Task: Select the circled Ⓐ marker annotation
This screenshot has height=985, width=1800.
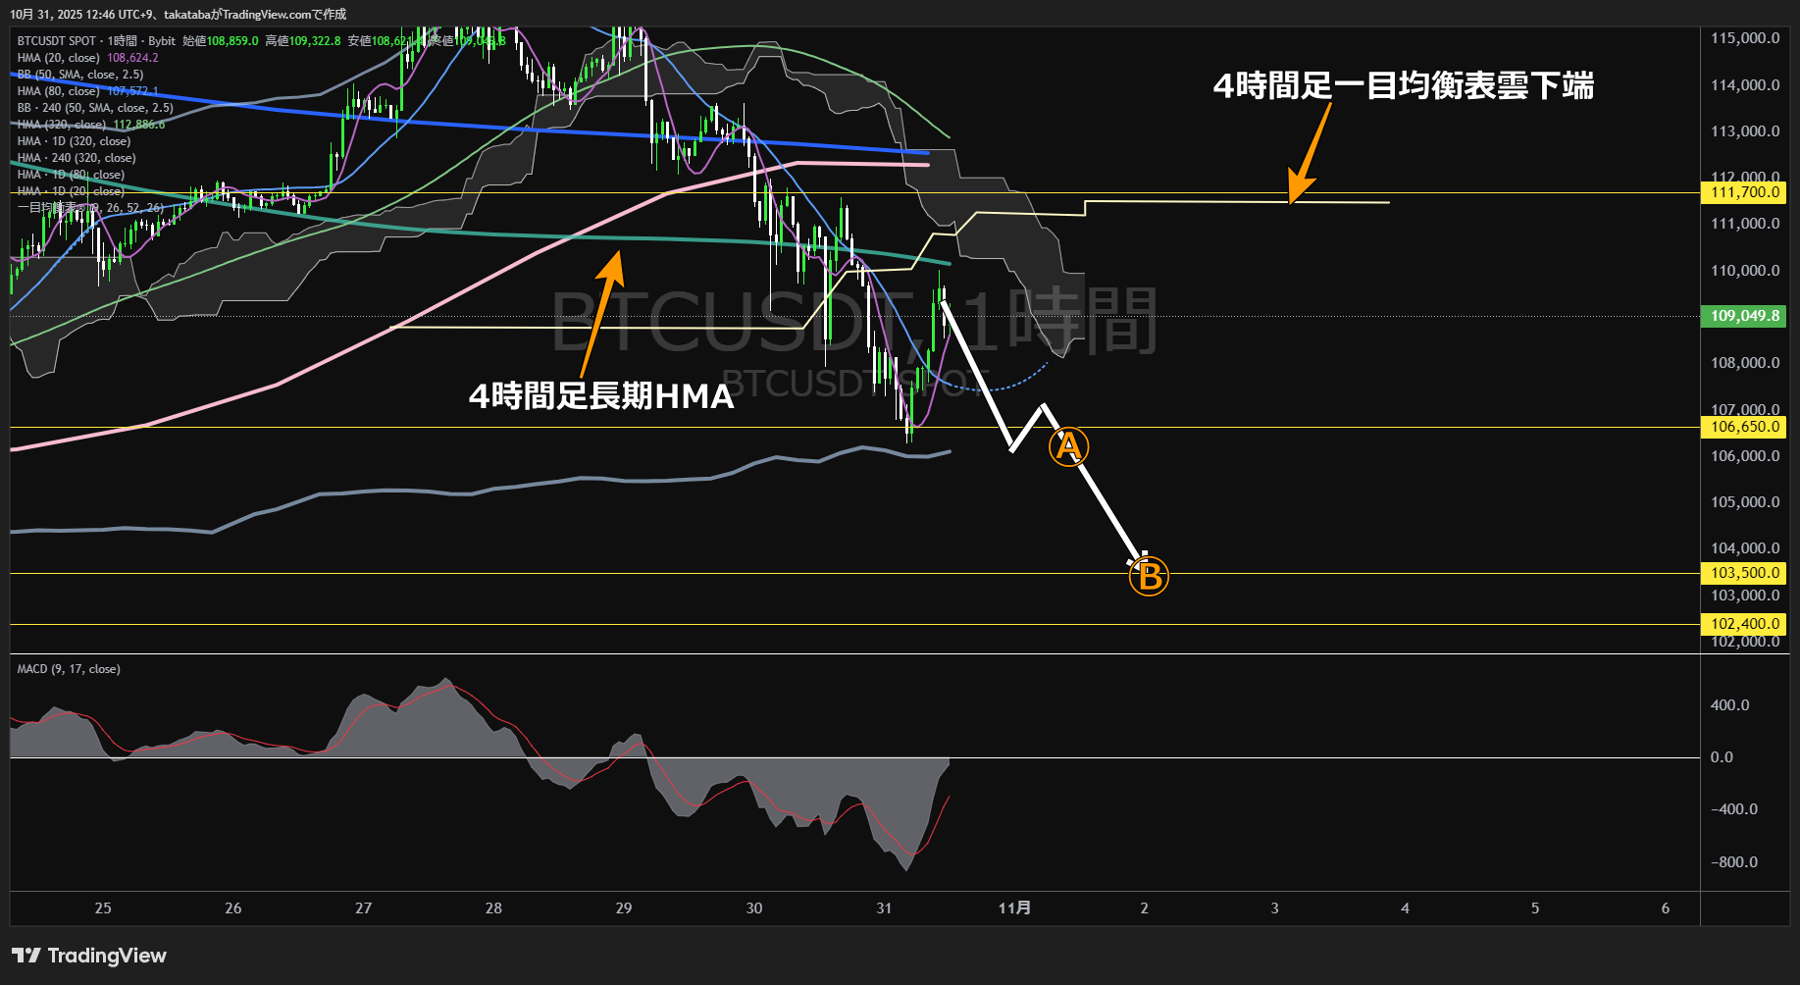Action: 1068,446
